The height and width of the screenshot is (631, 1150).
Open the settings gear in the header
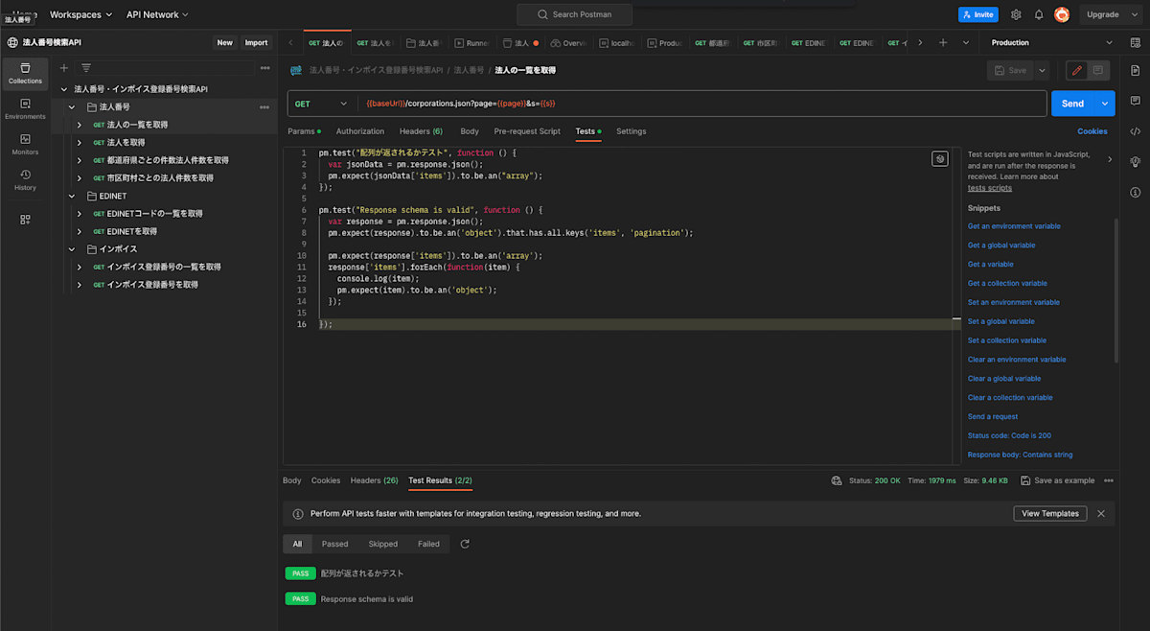(1016, 14)
